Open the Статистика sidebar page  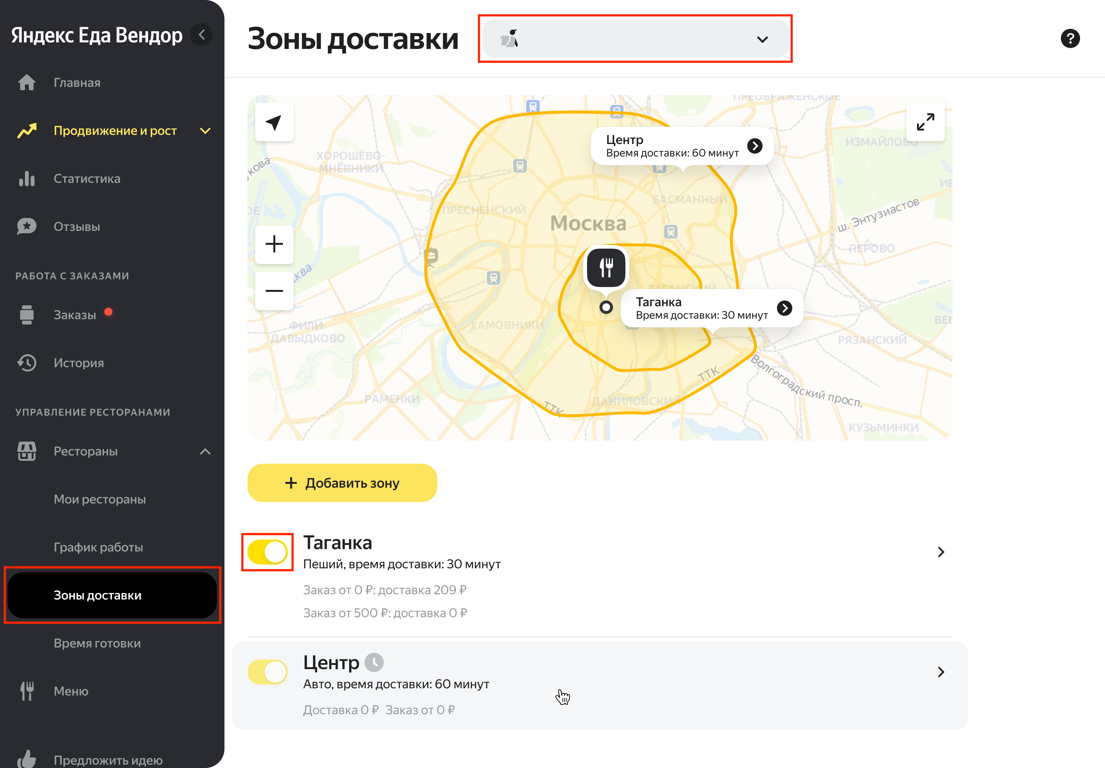87,179
